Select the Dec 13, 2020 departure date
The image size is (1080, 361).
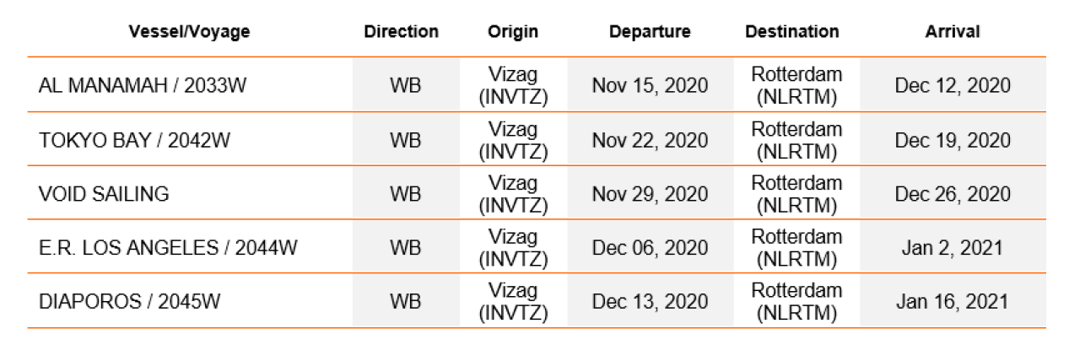tap(650, 301)
